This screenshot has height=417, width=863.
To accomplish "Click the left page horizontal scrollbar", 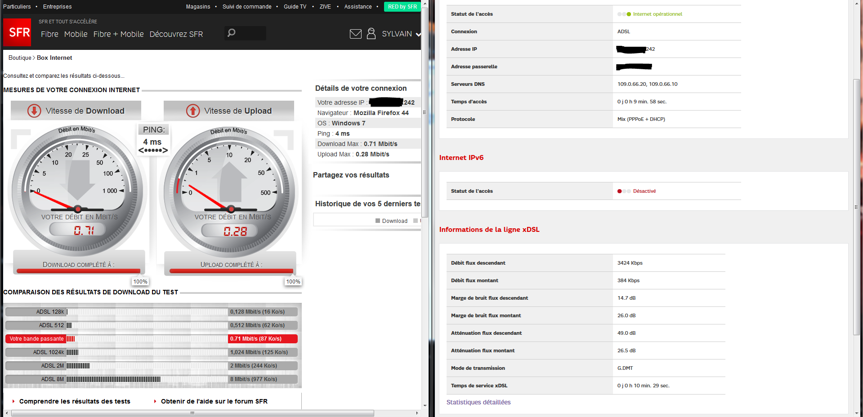I will pyautogui.click(x=192, y=413).
